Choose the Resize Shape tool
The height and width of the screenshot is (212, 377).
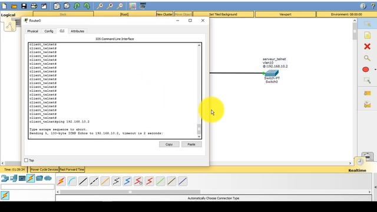click(367, 81)
